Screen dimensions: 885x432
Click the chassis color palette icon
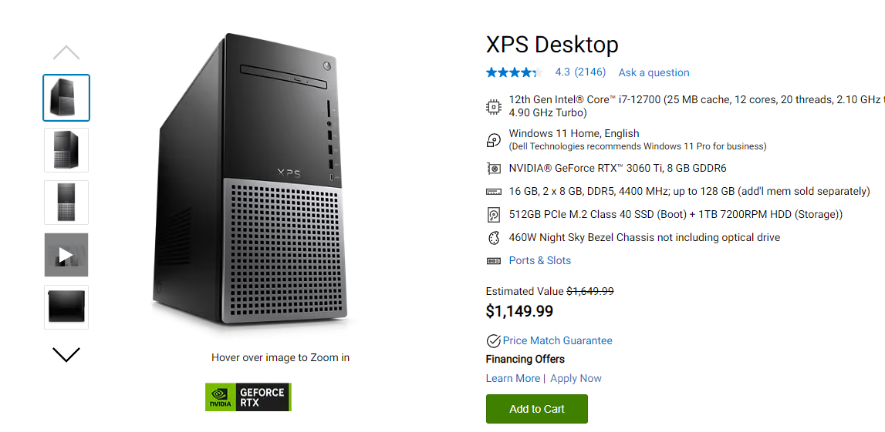point(494,238)
